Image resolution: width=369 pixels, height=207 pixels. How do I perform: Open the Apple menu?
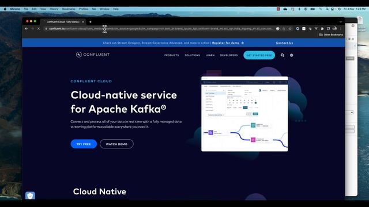pyautogui.click(x=5, y=9)
